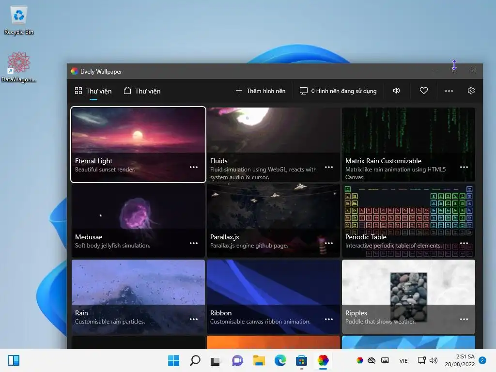
Task: Open Task View on the taskbar
Action: coord(216,360)
